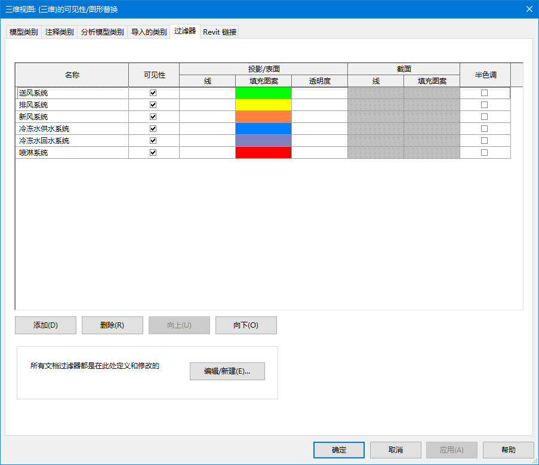Image resolution: width=539 pixels, height=465 pixels.
Task: Click transparency cell of 新风系统
Action: [x=320, y=117]
